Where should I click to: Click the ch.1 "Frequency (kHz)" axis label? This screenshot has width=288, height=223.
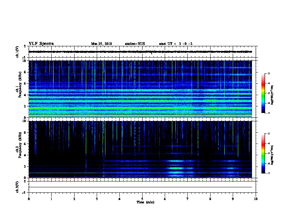pyautogui.click(x=20, y=85)
